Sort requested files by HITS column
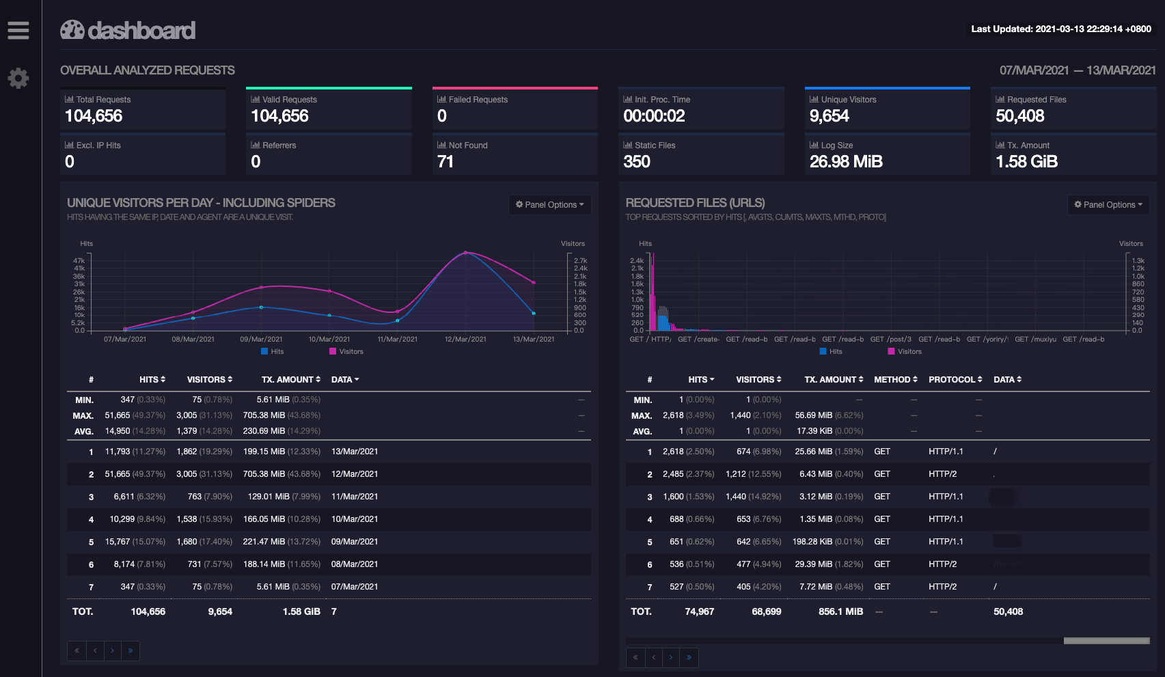1165x677 pixels. (x=701, y=379)
